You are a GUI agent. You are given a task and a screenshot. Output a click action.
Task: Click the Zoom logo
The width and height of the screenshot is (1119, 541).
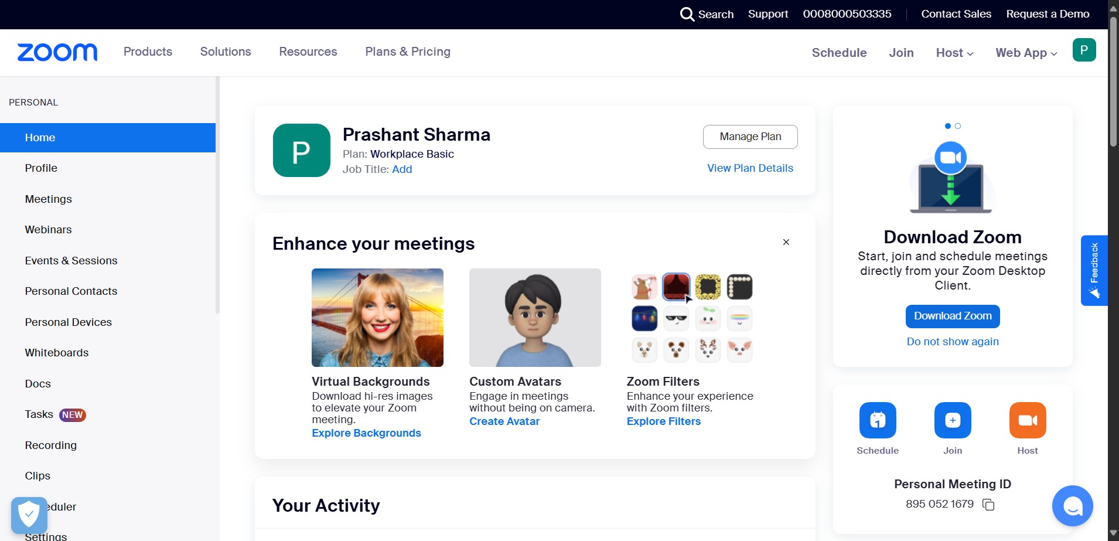57,52
